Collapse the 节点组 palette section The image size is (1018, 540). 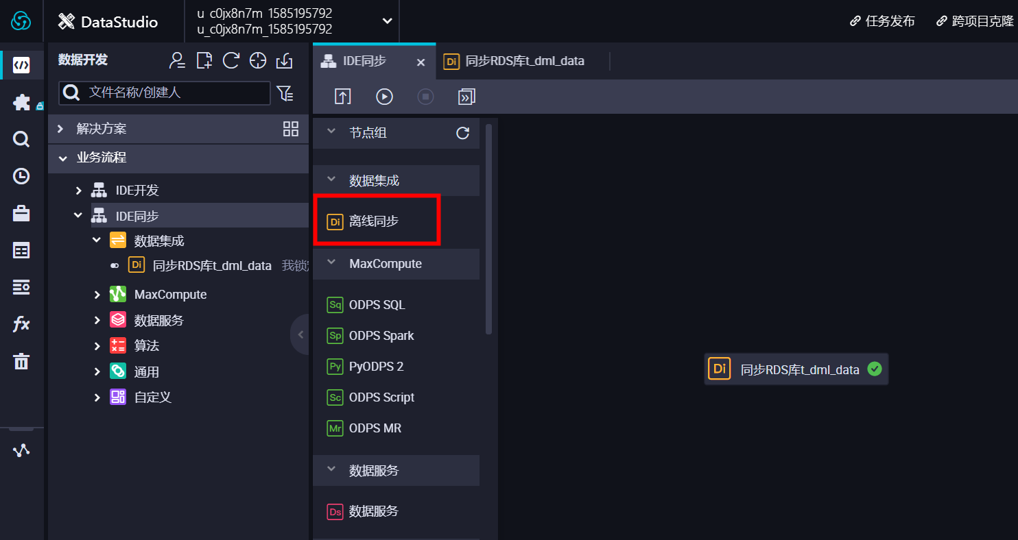click(x=332, y=132)
